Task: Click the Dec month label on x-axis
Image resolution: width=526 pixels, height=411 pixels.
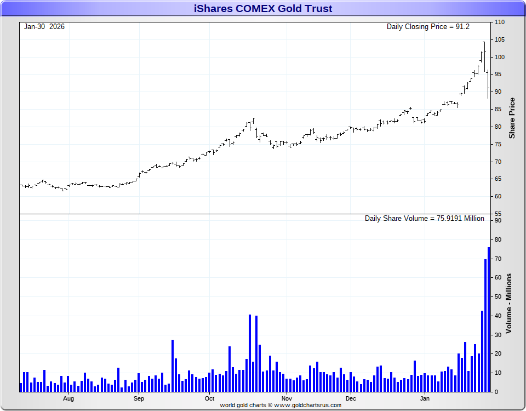Action: (x=351, y=398)
